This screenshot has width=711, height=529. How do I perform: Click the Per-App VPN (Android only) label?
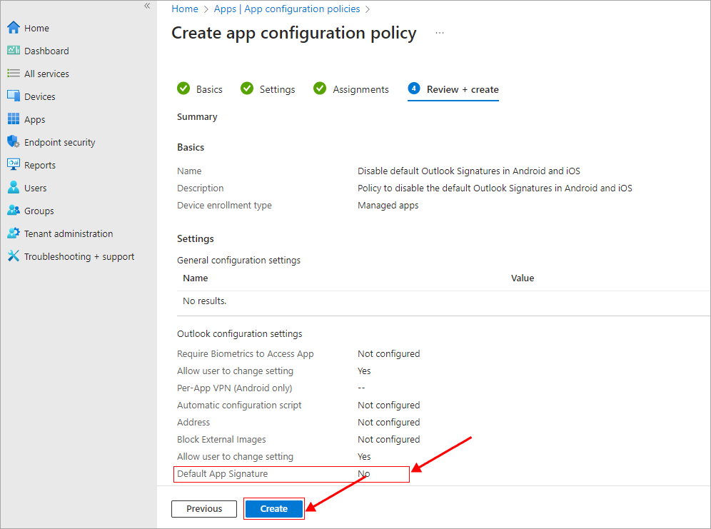(235, 388)
